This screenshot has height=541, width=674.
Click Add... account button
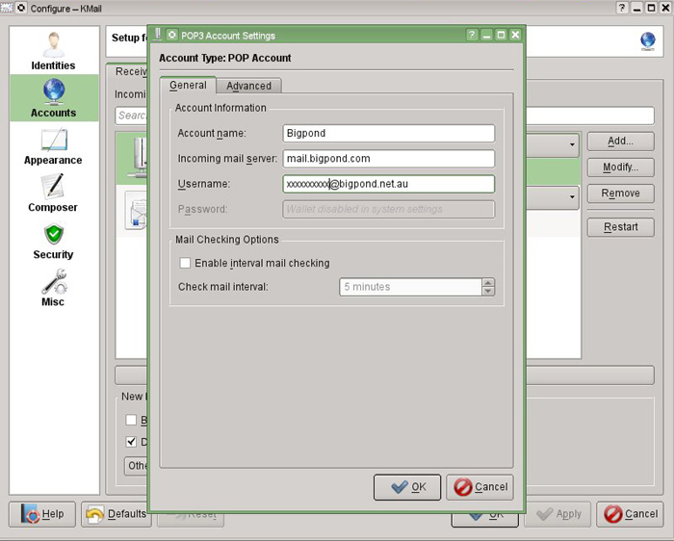[x=620, y=141]
